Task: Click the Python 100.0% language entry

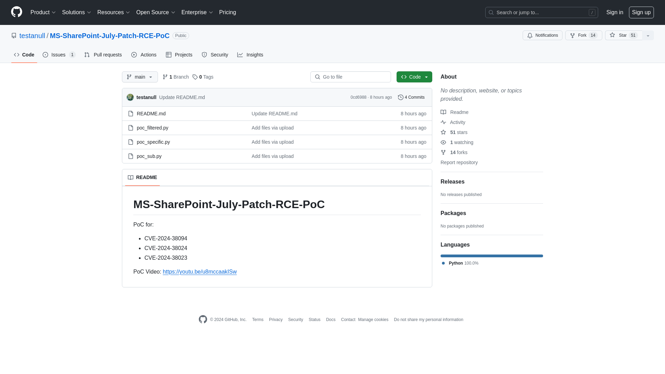Action: point(460,263)
